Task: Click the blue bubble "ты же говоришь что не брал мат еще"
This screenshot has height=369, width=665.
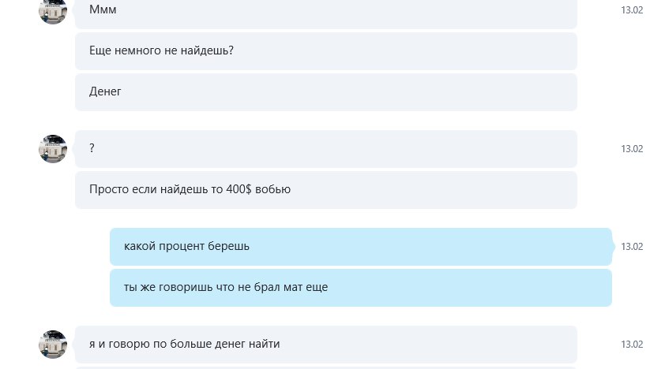Action: 360,288
